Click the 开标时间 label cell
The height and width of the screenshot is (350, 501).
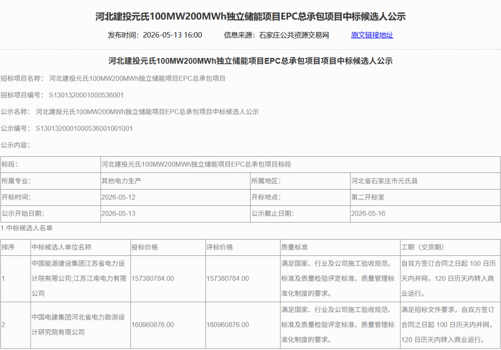(51, 197)
